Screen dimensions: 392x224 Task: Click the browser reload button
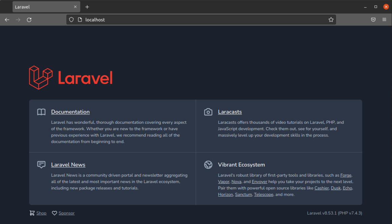[29, 20]
